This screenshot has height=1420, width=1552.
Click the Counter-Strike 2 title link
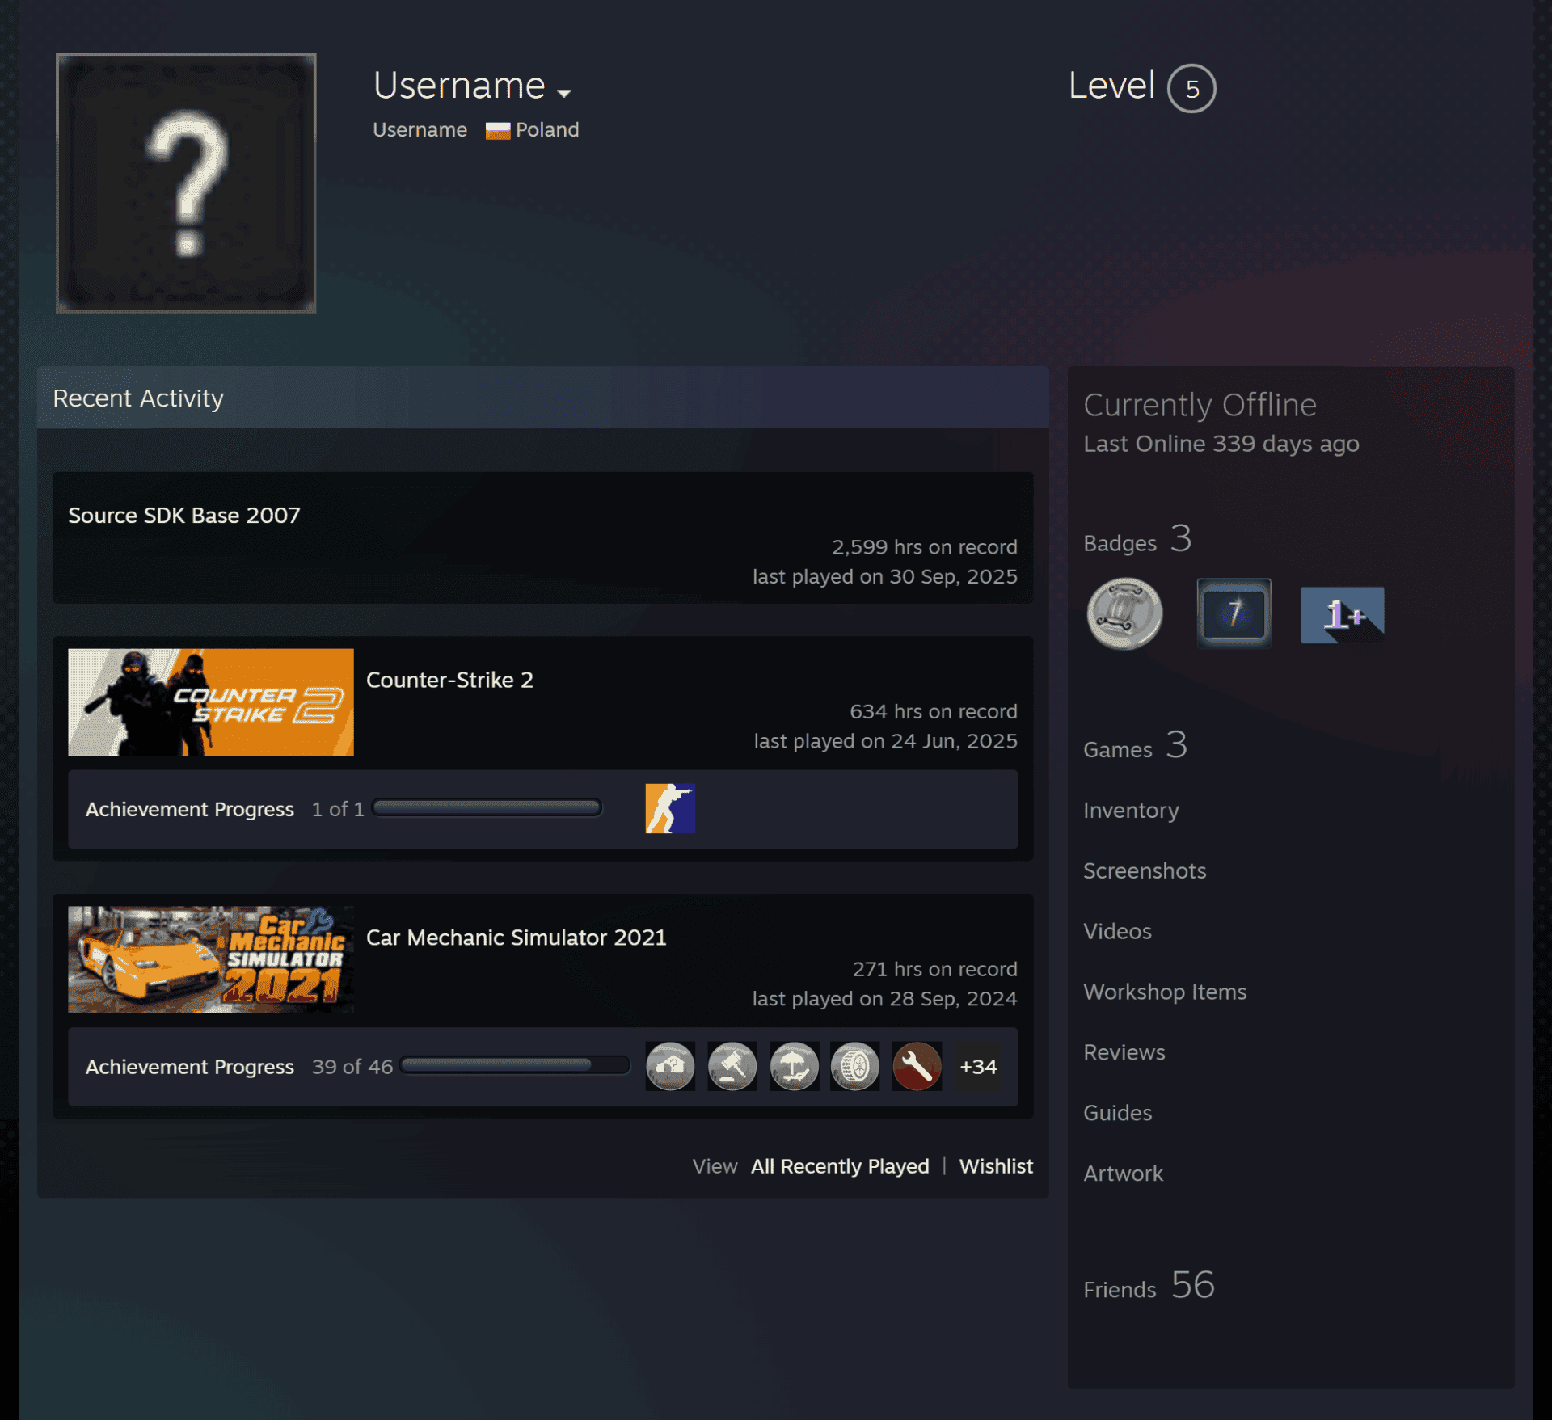pos(449,680)
